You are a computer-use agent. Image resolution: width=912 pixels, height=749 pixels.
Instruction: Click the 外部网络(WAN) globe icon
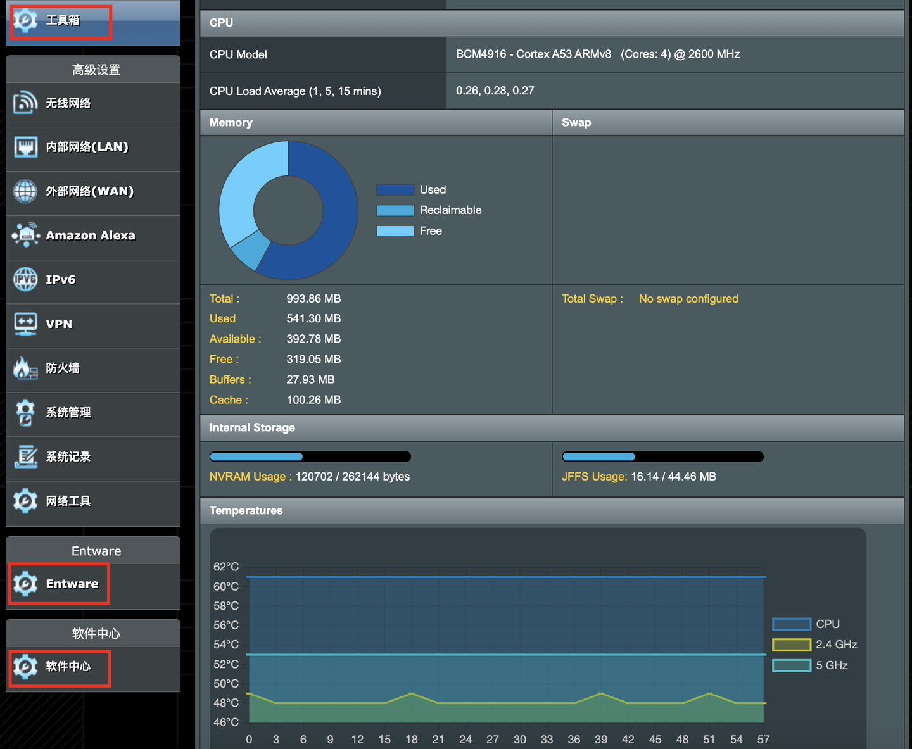(25, 191)
